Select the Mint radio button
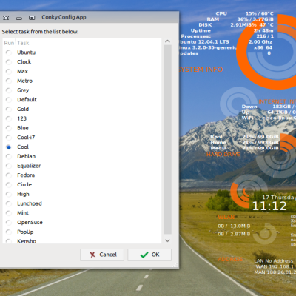 [x=9, y=213]
